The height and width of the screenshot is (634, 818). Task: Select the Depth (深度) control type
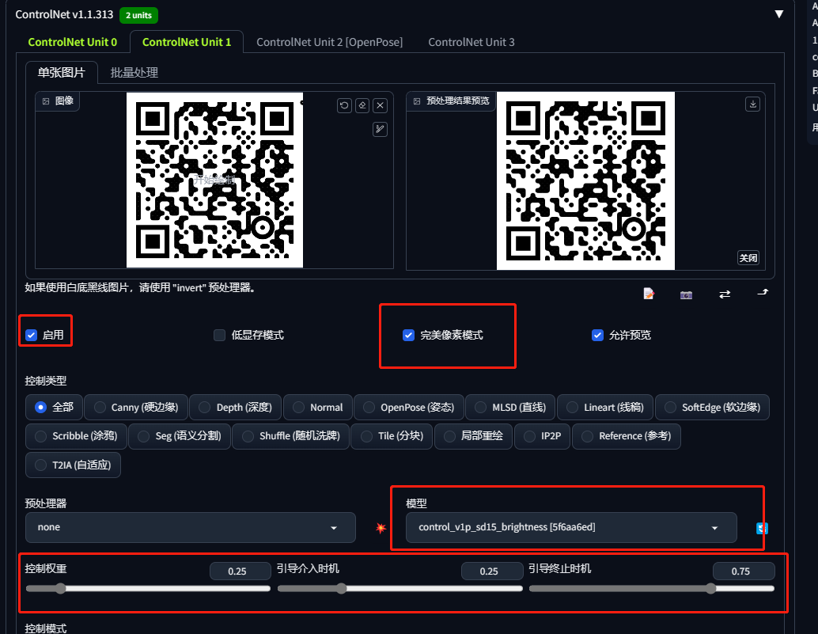pos(235,407)
